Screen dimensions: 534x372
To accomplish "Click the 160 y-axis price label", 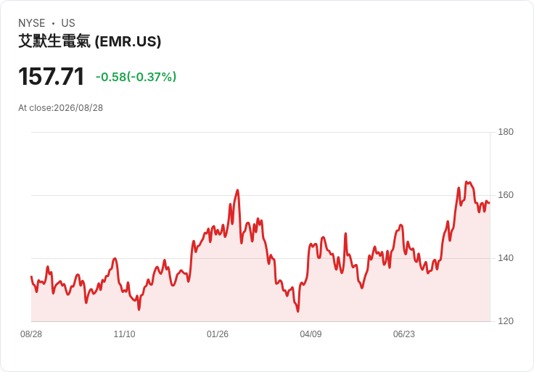I will tap(506, 195).
